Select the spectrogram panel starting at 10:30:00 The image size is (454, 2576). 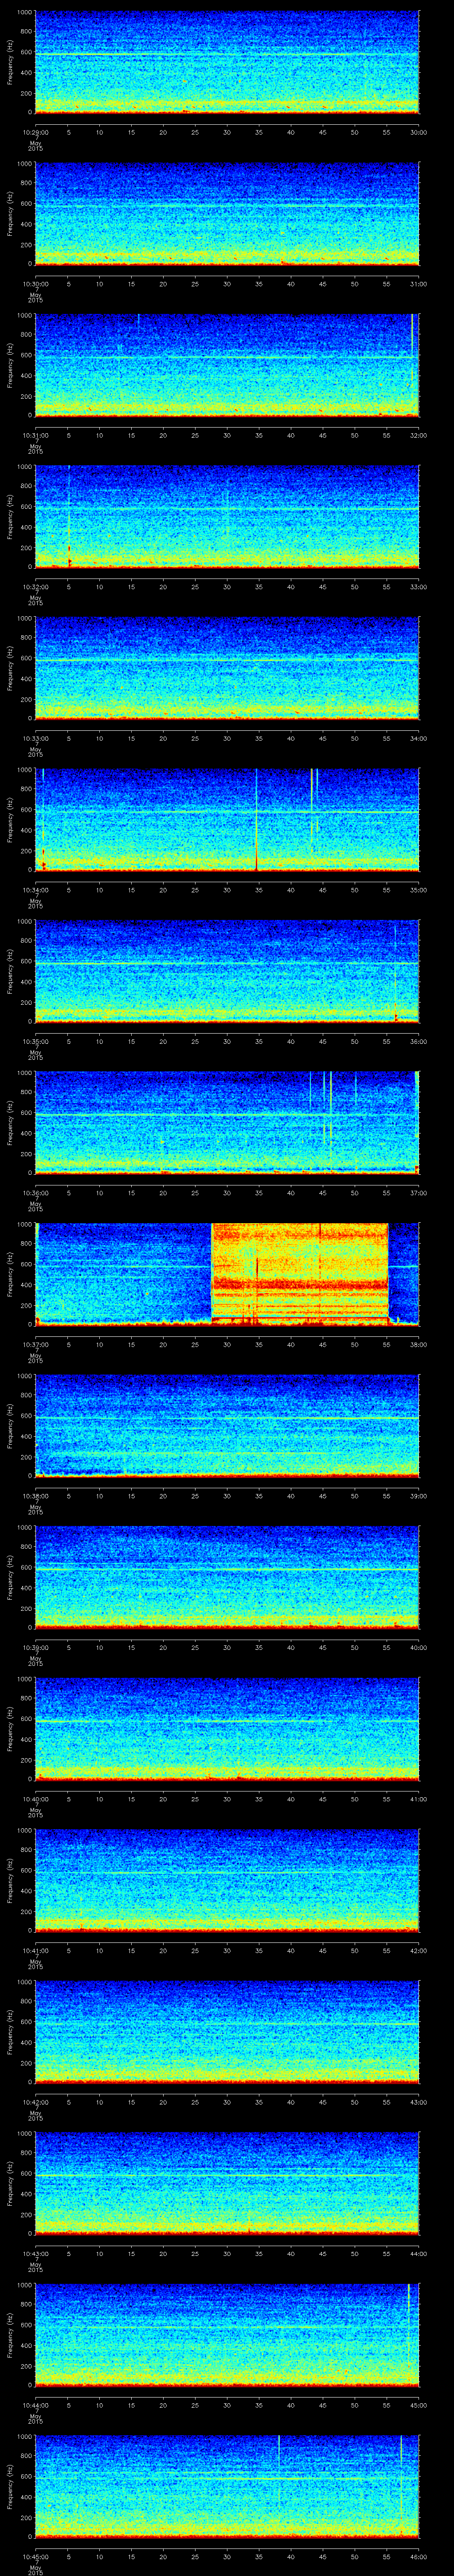click(227, 214)
